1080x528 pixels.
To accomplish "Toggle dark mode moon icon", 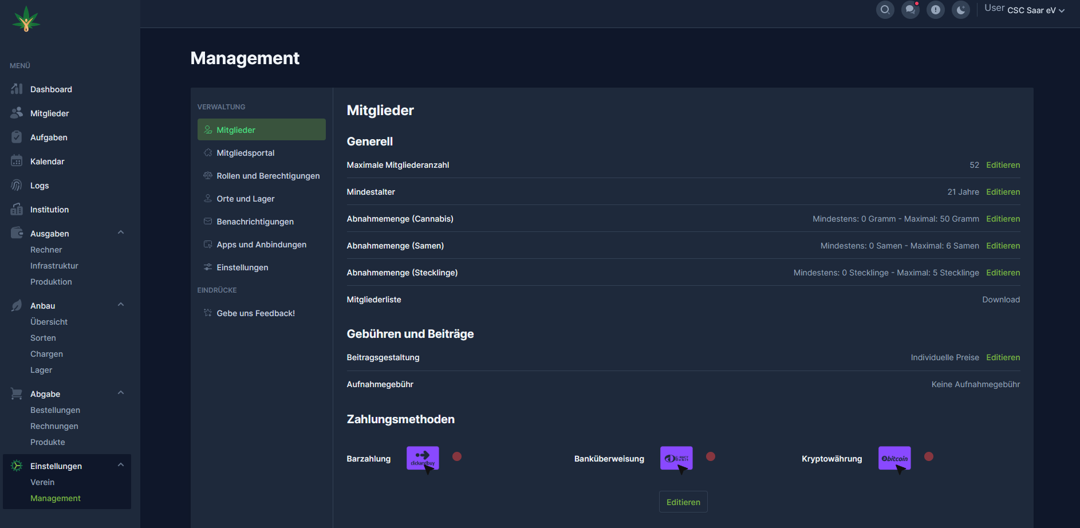I will [960, 10].
